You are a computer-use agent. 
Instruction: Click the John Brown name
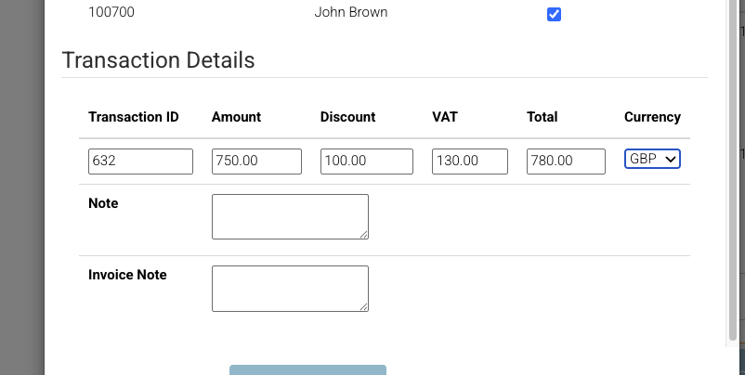click(x=351, y=12)
